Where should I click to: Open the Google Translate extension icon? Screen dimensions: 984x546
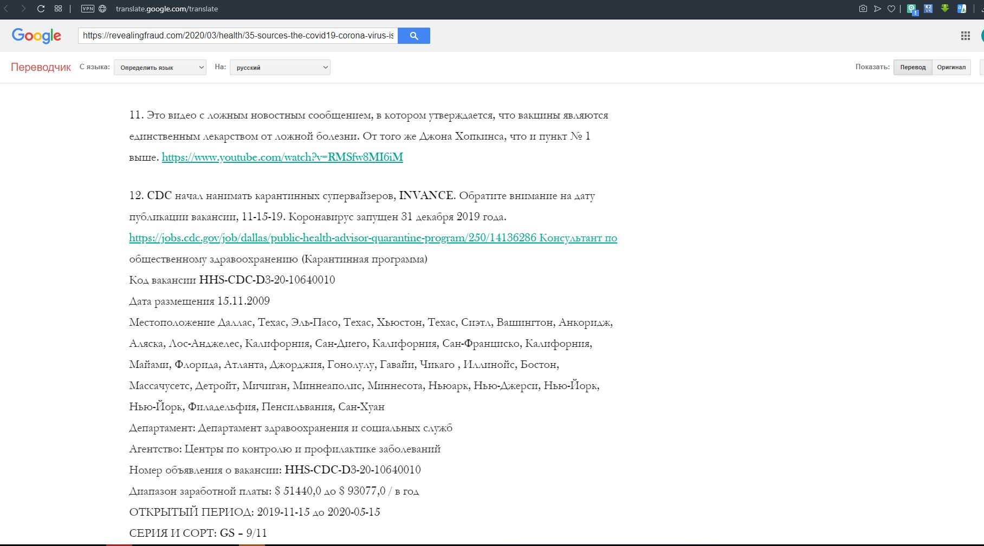click(x=962, y=9)
